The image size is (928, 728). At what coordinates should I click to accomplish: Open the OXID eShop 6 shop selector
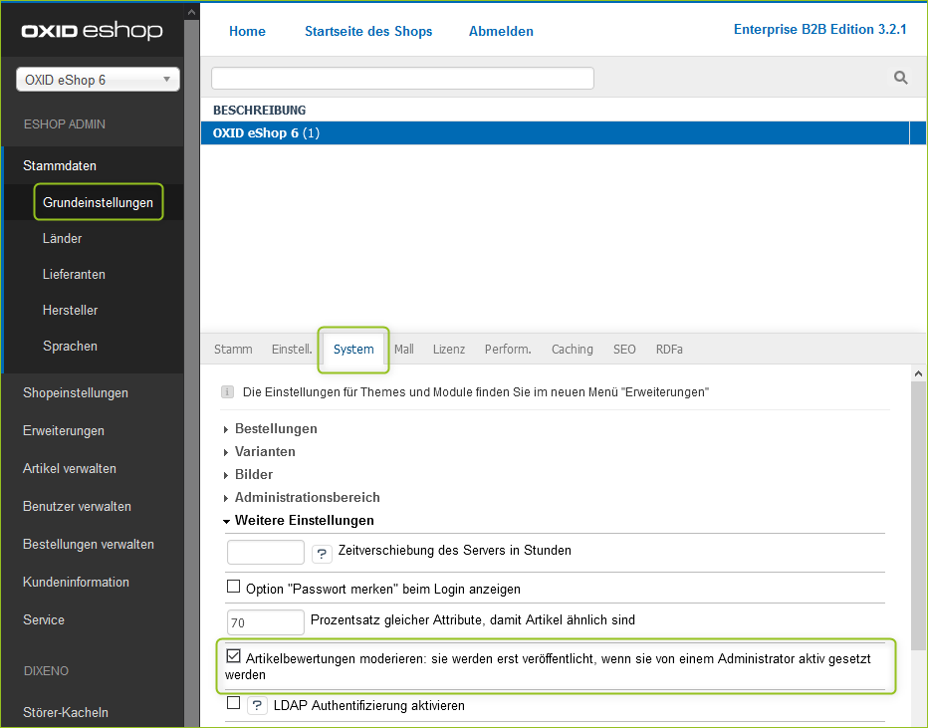(99, 80)
